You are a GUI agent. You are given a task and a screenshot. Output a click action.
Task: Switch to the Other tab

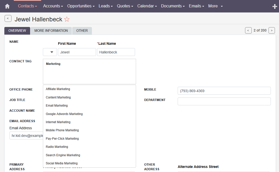click(x=82, y=31)
